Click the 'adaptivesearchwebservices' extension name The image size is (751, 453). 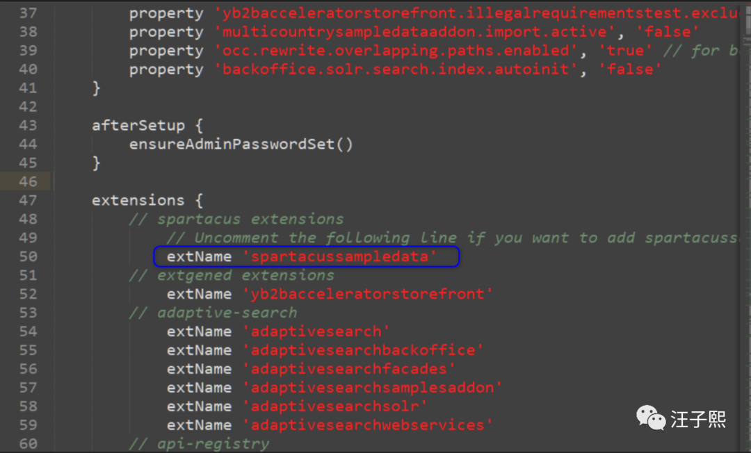(368, 426)
